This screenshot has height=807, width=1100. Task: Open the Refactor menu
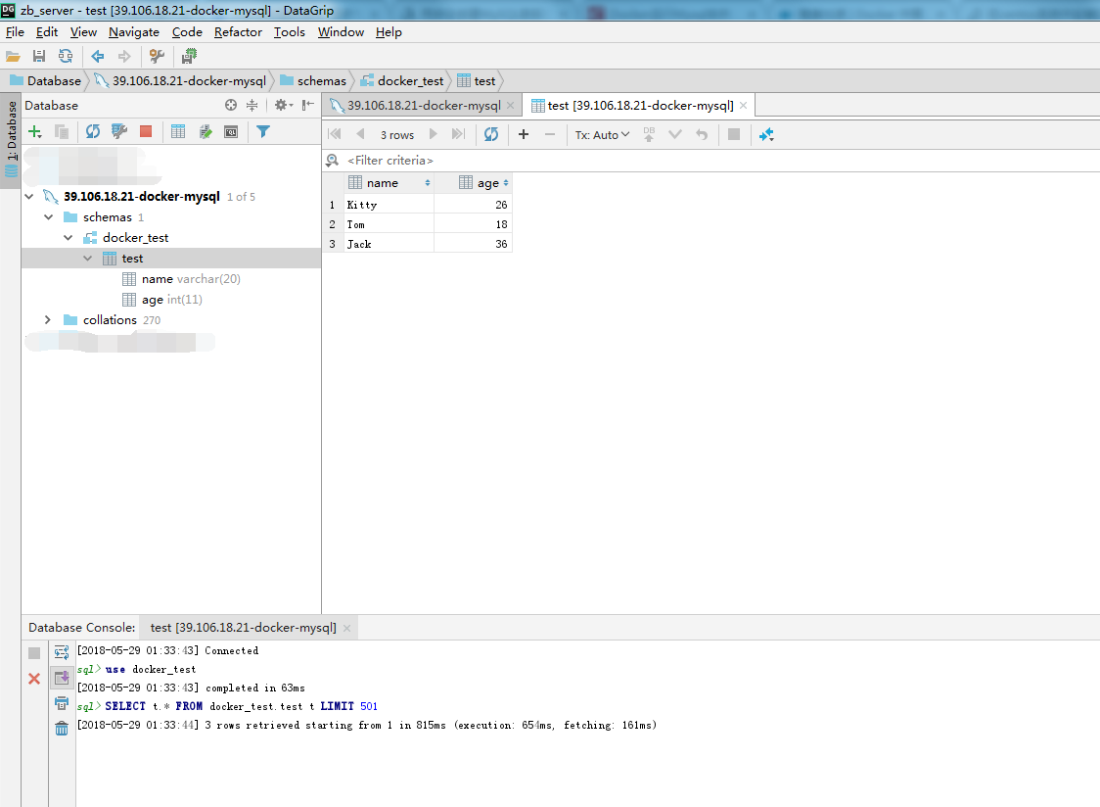coord(238,32)
